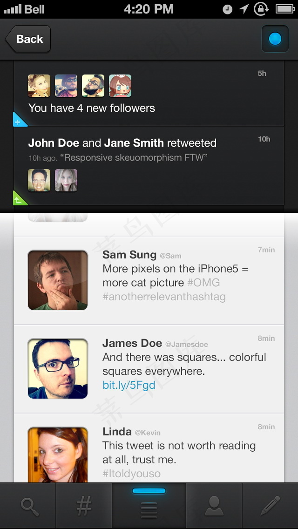
Task: Open the 4 new followers notification
Action: [x=149, y=94]
